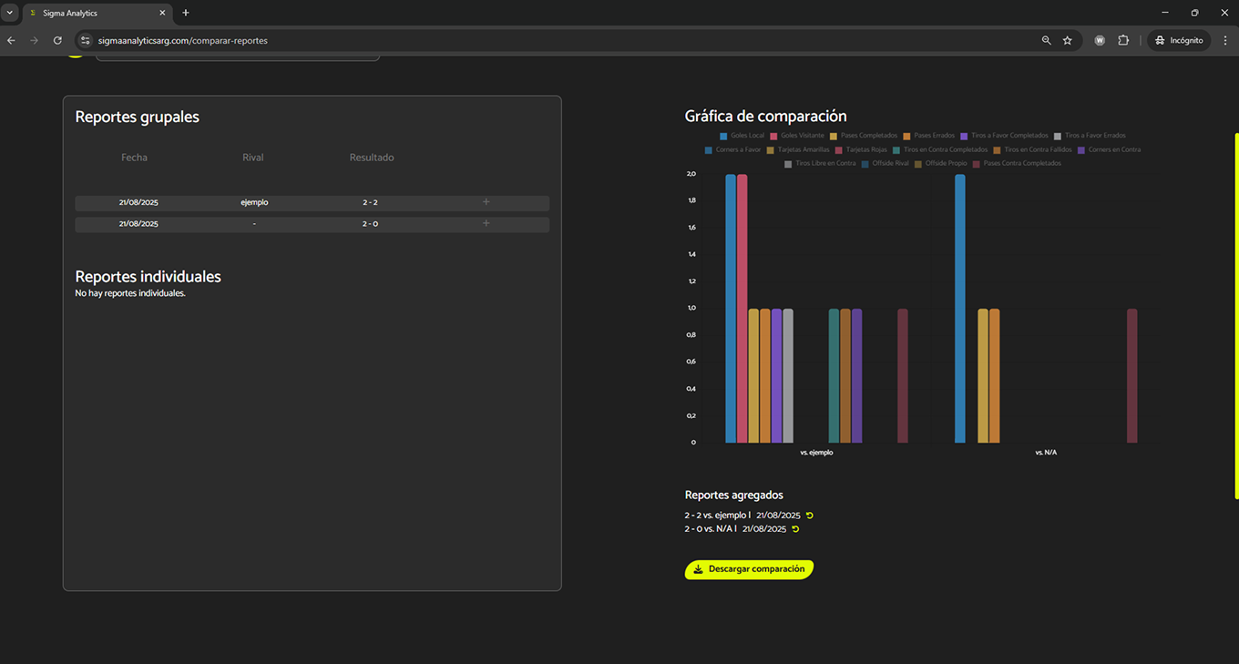The height and width of the screenshot is (664, 1239).
Task: Select the Sigma Analytics browser tab
Action: [91, 13]
